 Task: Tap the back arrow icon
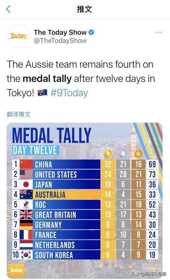pyautogui.click(x=8, y=9)
